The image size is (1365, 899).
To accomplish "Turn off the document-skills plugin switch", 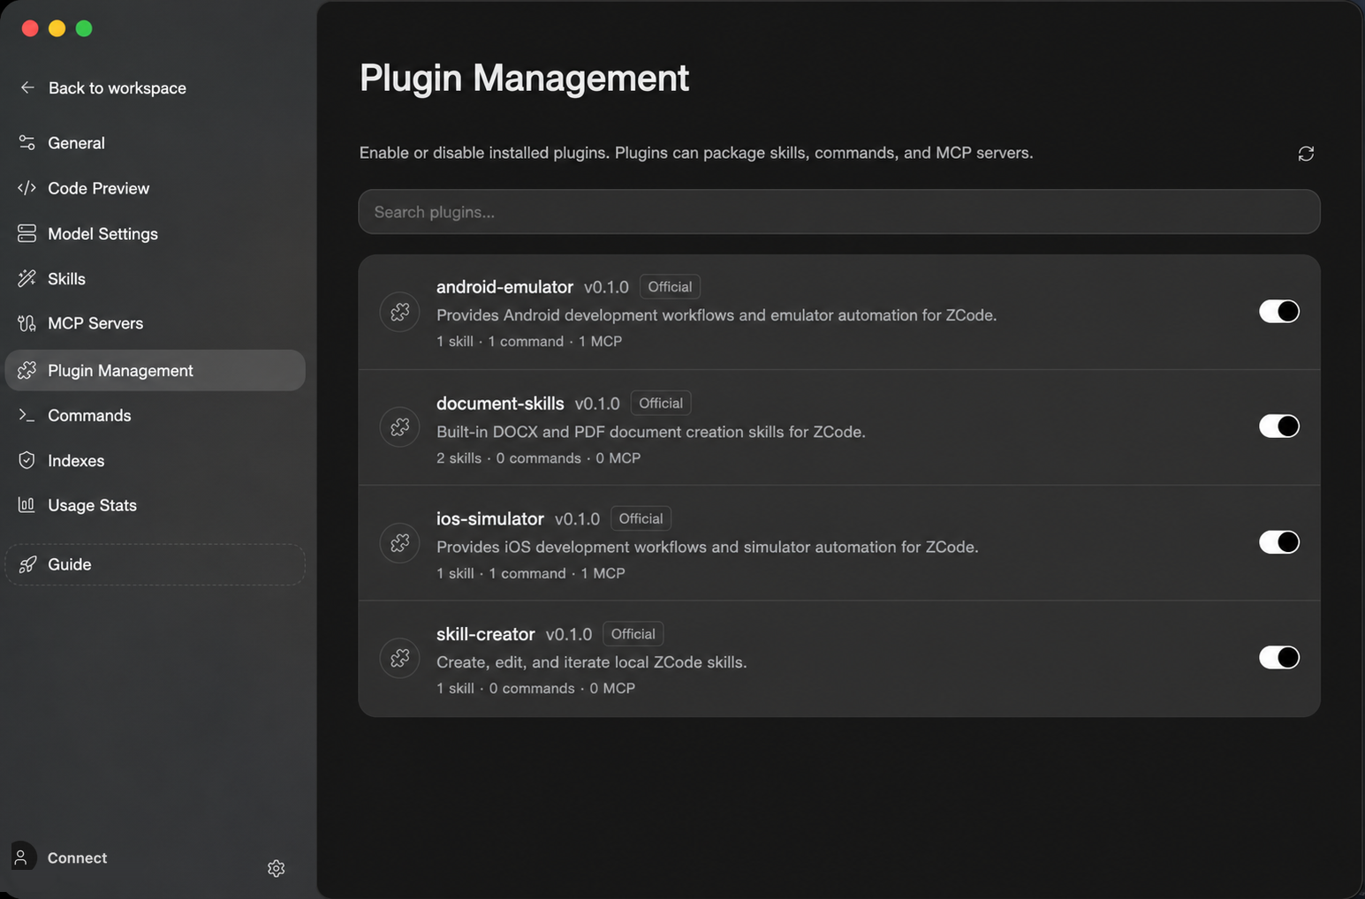I will coord(1279,427).
